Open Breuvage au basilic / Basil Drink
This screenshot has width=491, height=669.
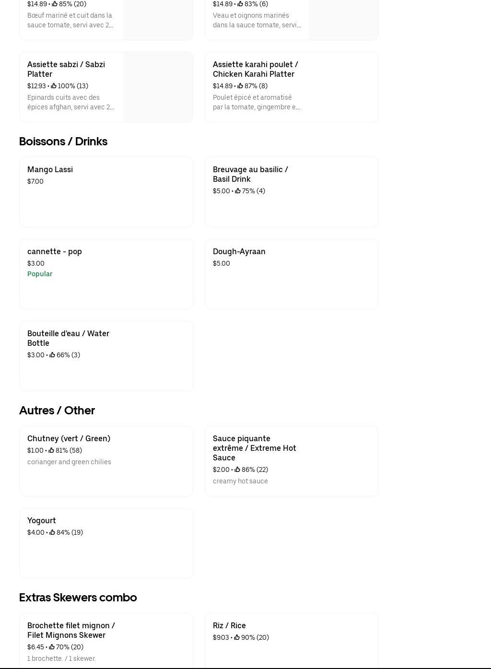[250, 174]
